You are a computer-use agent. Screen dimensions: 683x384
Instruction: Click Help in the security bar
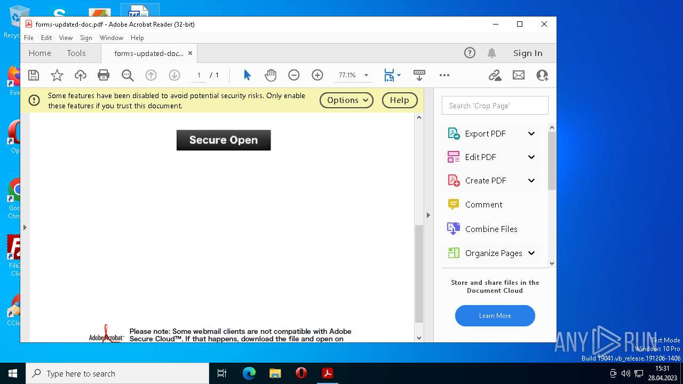tap(400, 100)
